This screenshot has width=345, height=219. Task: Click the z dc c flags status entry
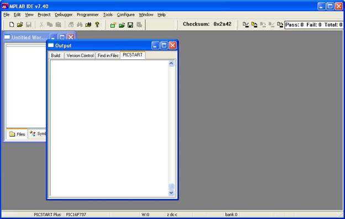coord(172,215)
